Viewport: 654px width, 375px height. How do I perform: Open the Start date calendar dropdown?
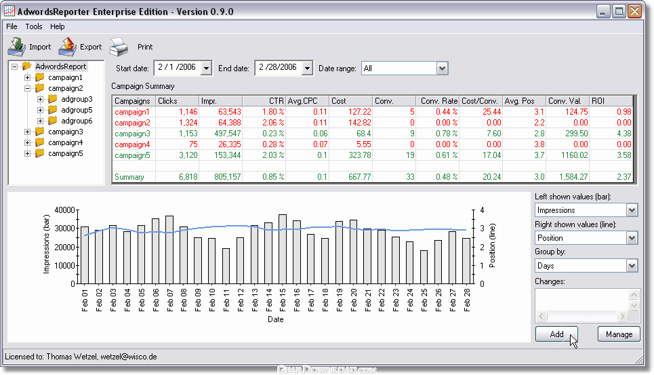click(206, 68)
